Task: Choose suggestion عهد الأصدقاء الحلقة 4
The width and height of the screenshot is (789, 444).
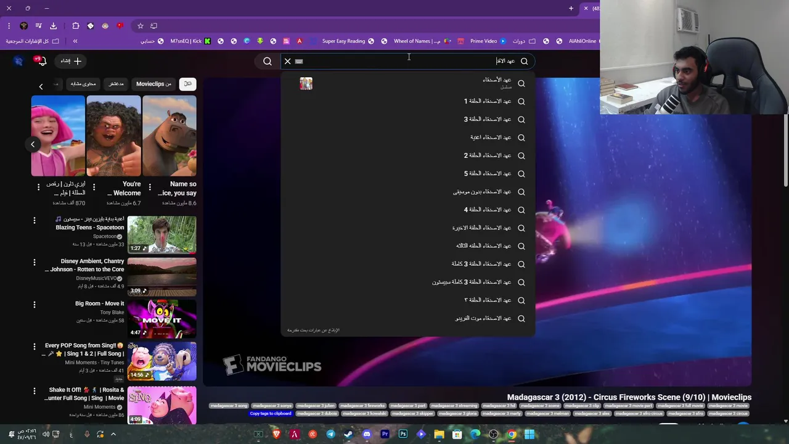Action: click(407, 210)
